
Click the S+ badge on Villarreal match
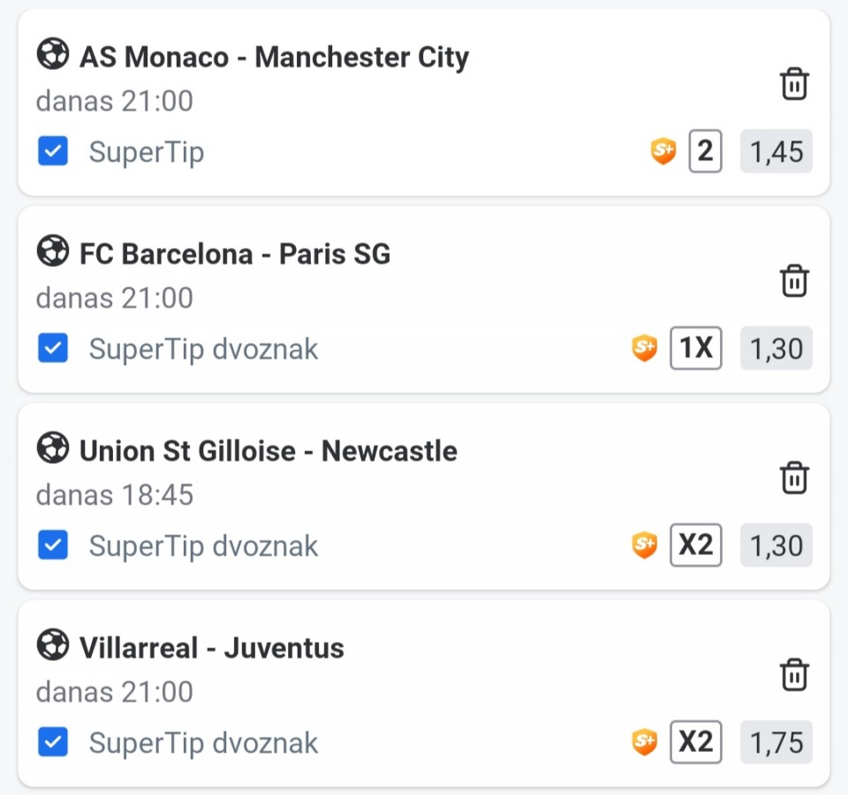pyautogui.click(x=645, y=743)
